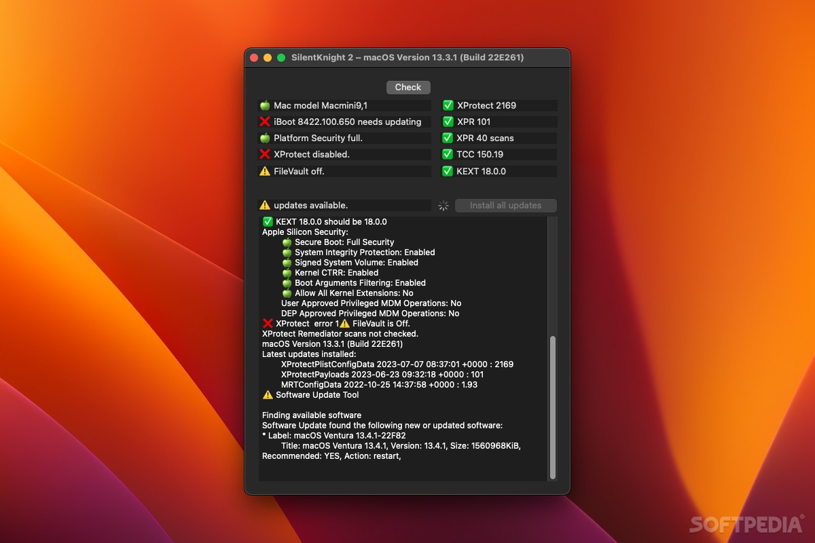Click the green checkmark beside XProtect 2169

point(447,105)
